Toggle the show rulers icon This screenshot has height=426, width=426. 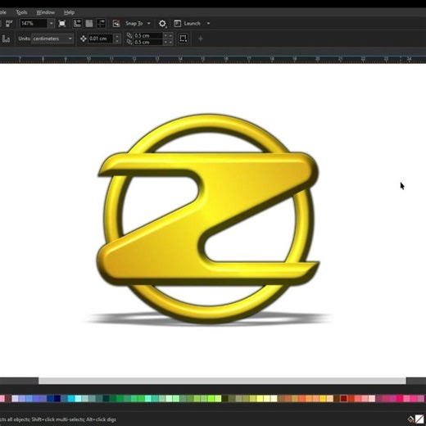point(77,24)
